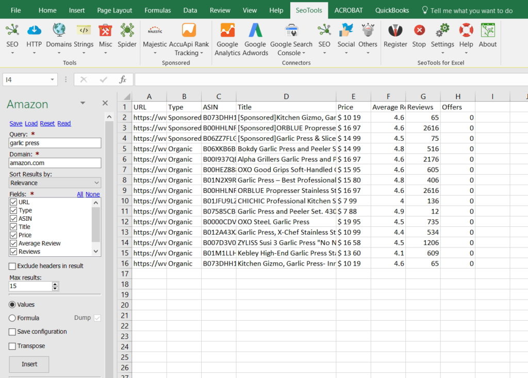528x378 pixels.
Task: Click the Insert button
Action: click(x=29, y=364)
